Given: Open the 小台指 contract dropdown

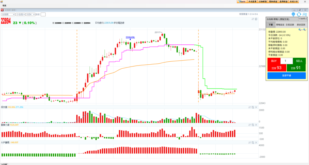Looking at the screenshot, I should coord(21,15).
